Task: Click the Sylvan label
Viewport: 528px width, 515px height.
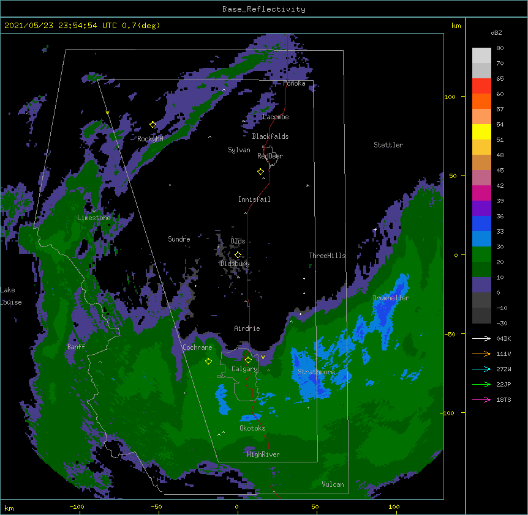Action: 239,150
